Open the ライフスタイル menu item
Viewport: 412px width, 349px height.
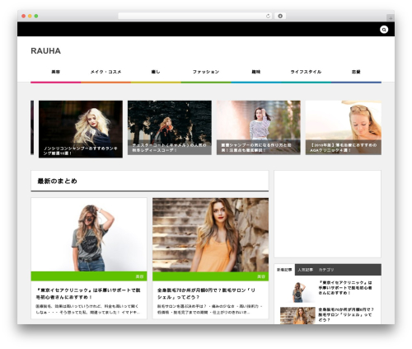click(x=306, y=72)
